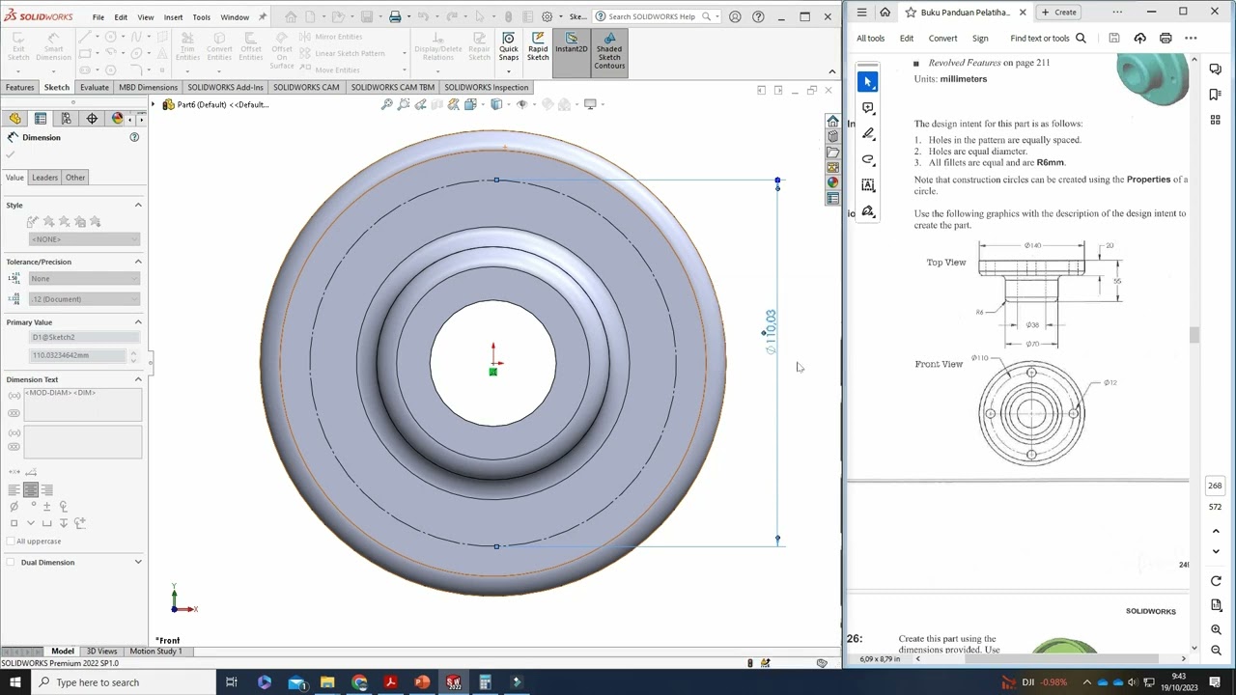Image resolution: width=1236 pixels, height=695 pixels.
Task: Click the Trim Entities tool
Action: [x=187, y=46]
